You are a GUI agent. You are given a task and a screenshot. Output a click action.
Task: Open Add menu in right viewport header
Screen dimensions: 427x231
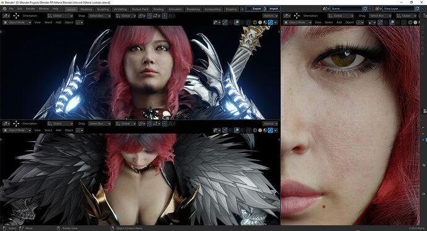tap(339, 22)
